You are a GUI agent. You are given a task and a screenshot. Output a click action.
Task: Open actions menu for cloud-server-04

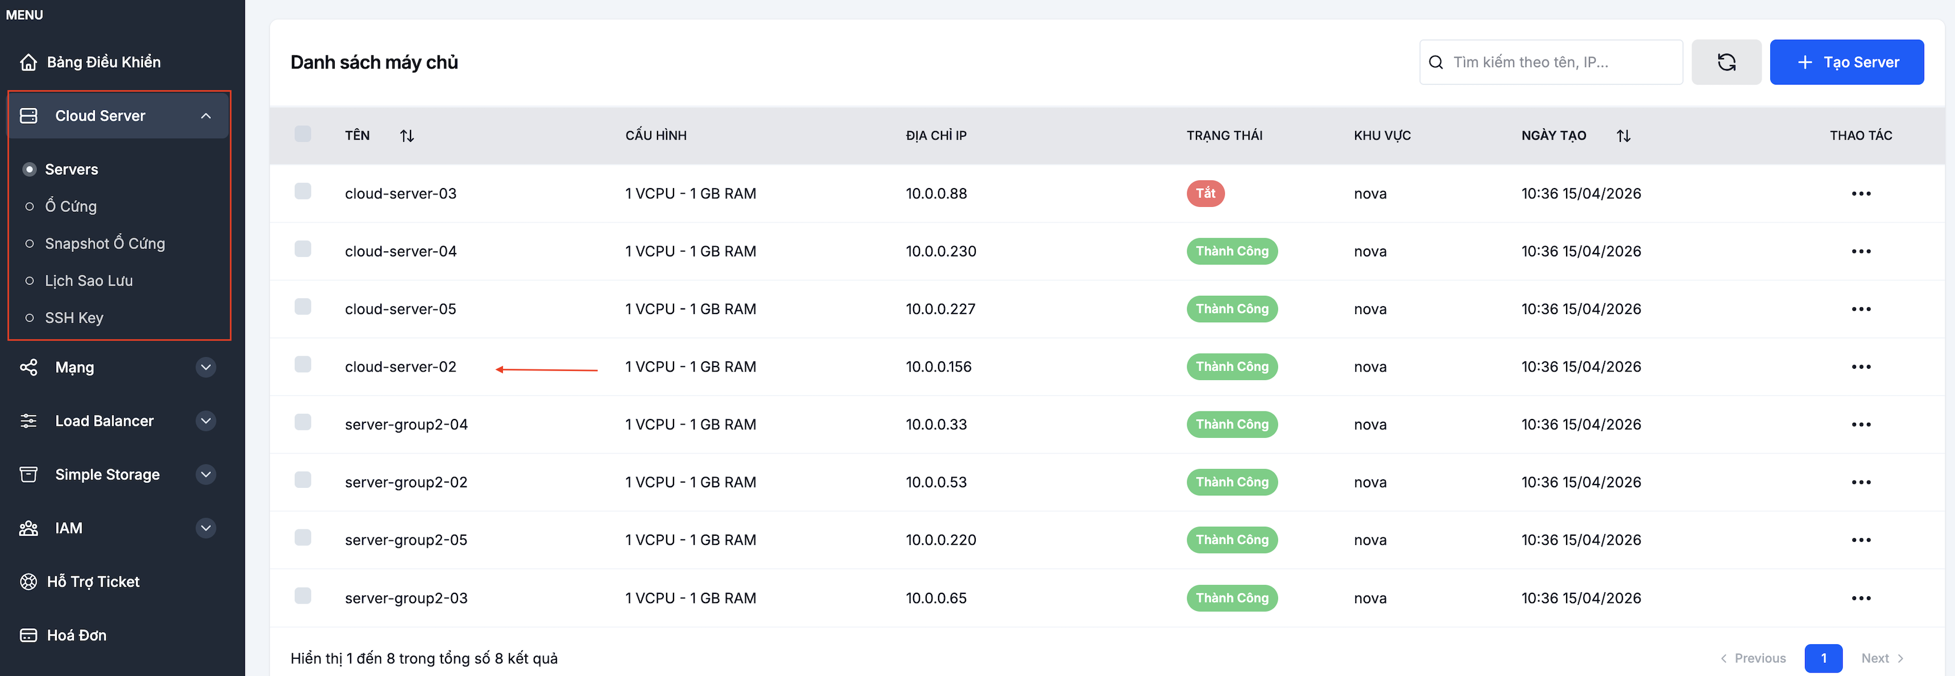(1861, 251)
